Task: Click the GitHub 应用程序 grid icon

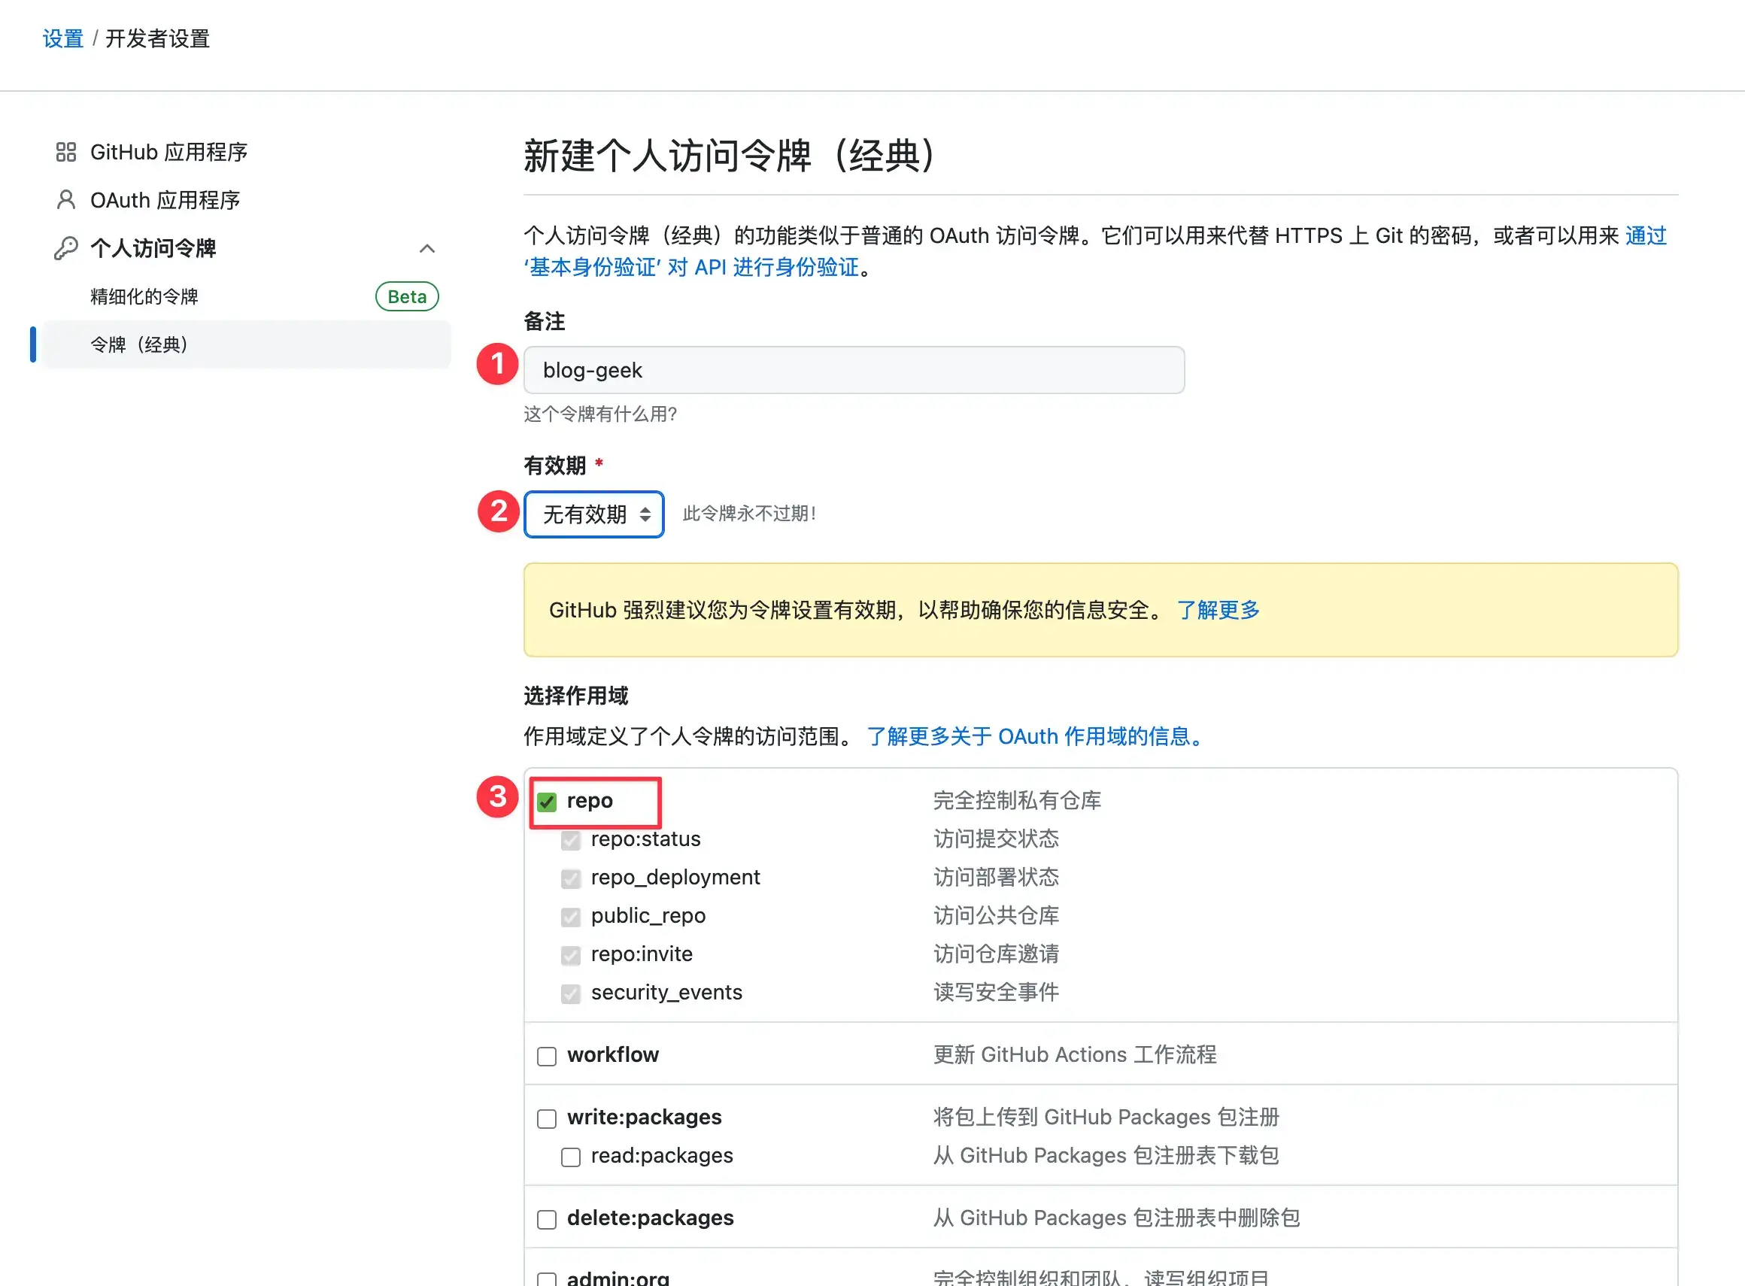Action: [66, 152]
